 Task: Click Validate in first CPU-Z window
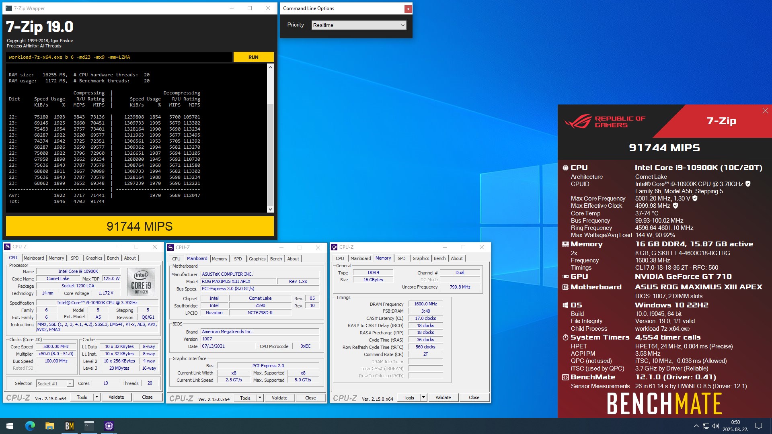pyautogui.click(x=116, y=397)
